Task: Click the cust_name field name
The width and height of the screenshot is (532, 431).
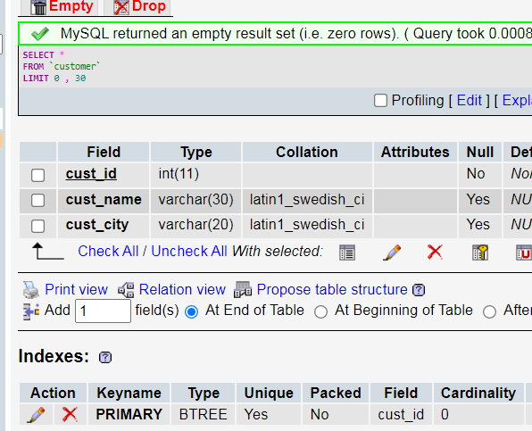Action: [104, 199]
